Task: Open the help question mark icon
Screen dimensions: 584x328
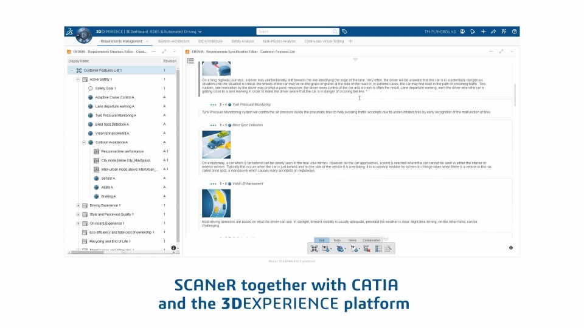Action: 515,32
